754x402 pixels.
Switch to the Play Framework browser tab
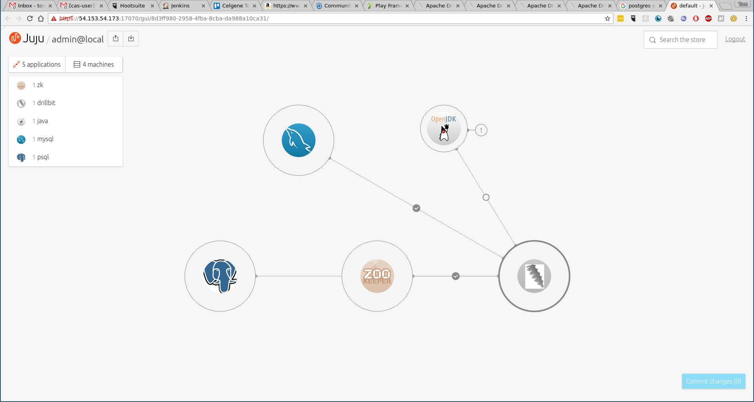coord(387,5)
